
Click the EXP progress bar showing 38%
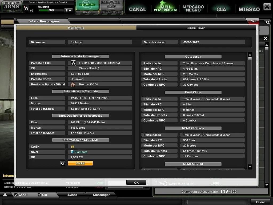coord(51,10)
